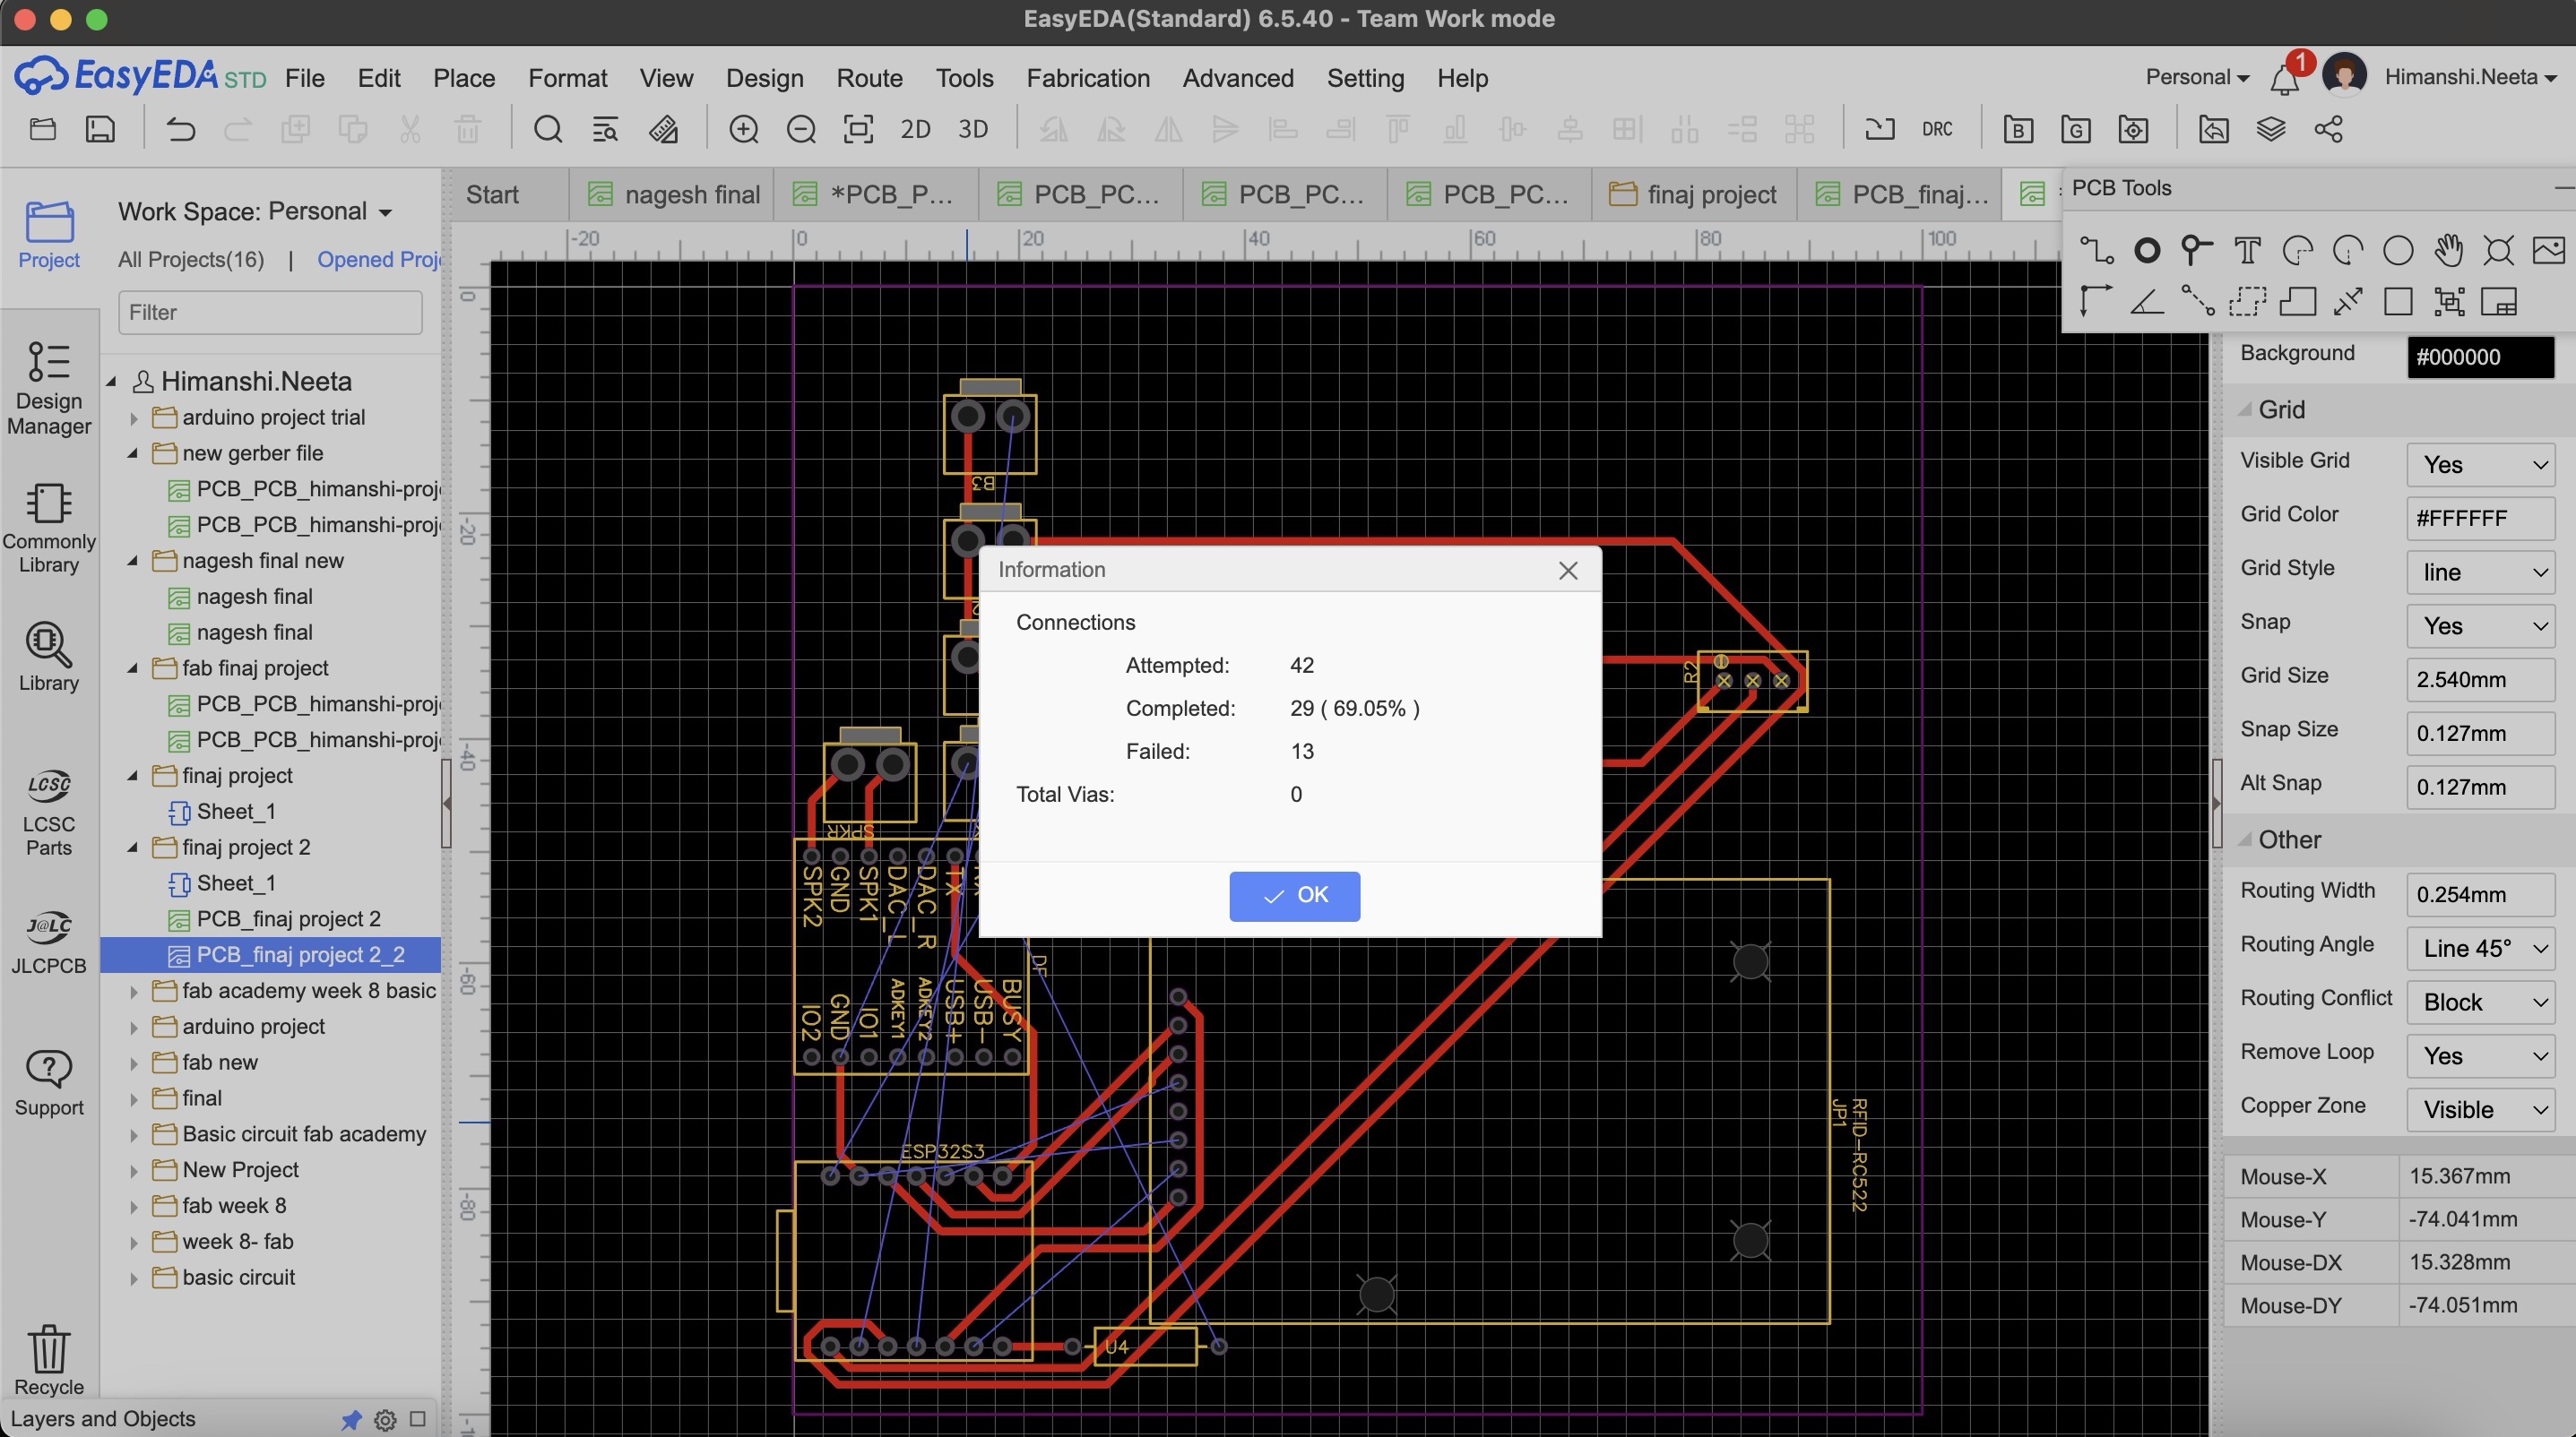Screen dimensions: 2576x1437
Task: Open the Layers manager toolbar icon
Action: click(x=2270, y=130)
